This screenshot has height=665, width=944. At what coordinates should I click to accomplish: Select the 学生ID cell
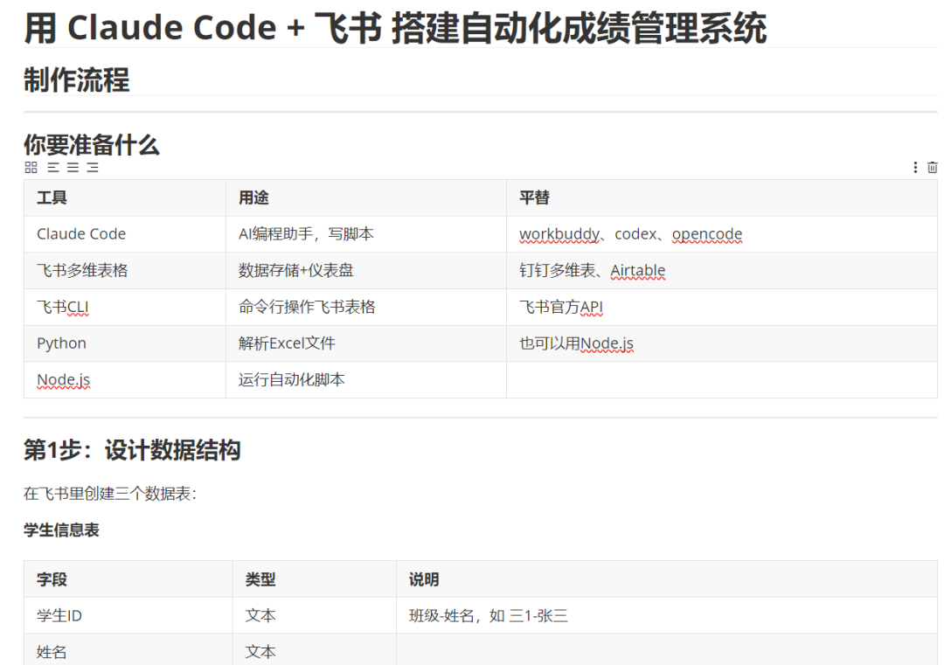[x=128, y=615]
